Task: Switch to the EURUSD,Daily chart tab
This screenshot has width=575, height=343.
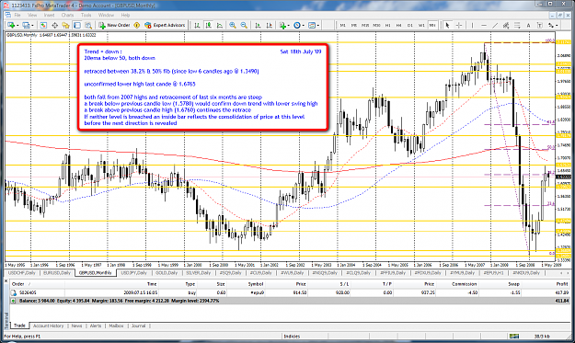Action: (x=57, y=273)
